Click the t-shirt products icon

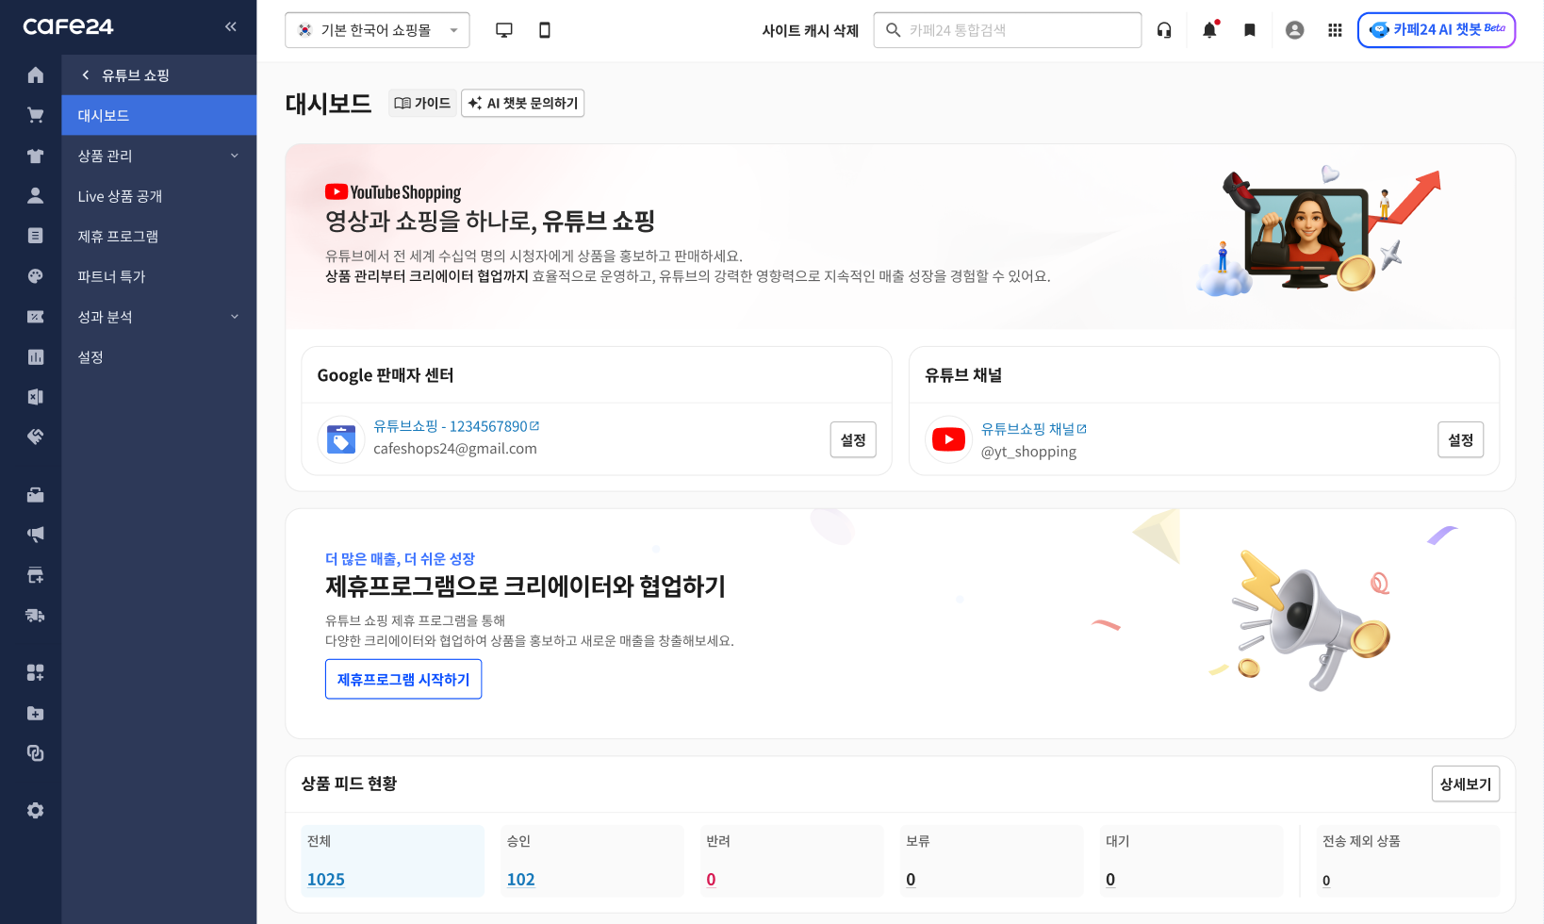point(36,156)
